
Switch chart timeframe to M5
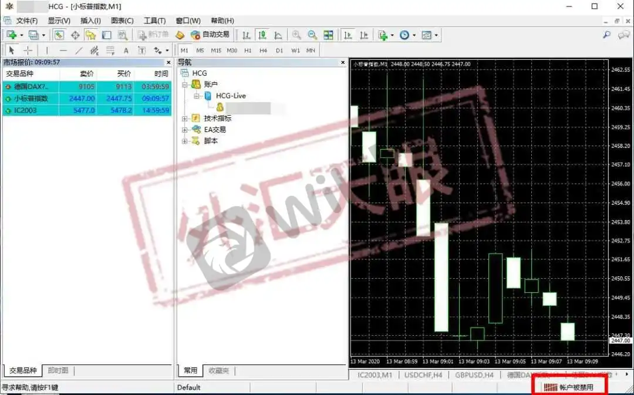tap(200, 50)
